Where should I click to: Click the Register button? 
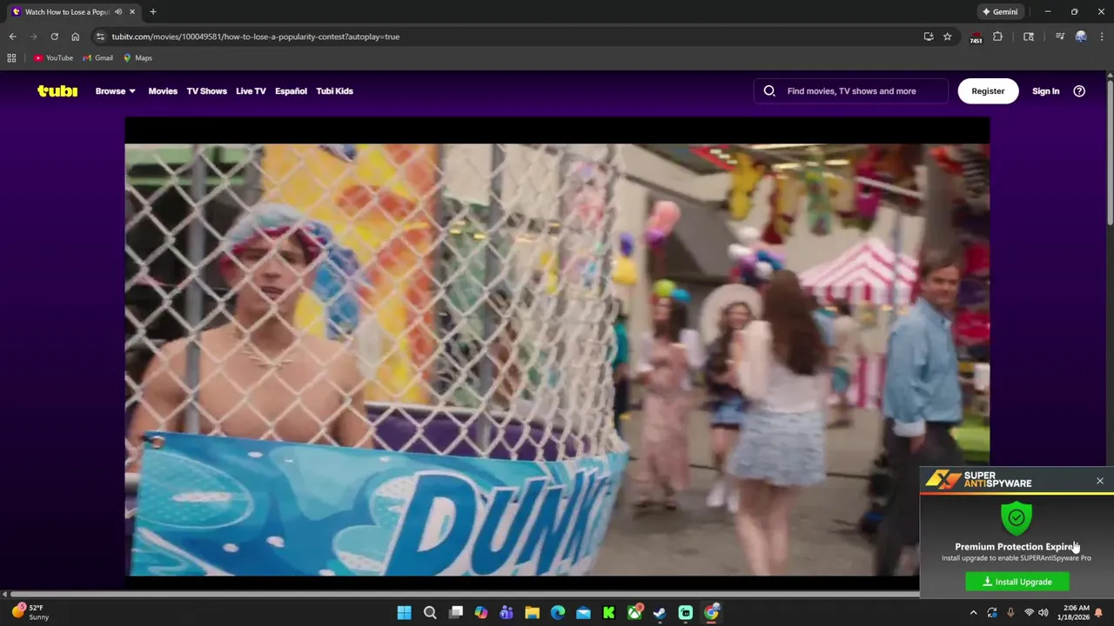pyautogui.click(x=988, y=90)
